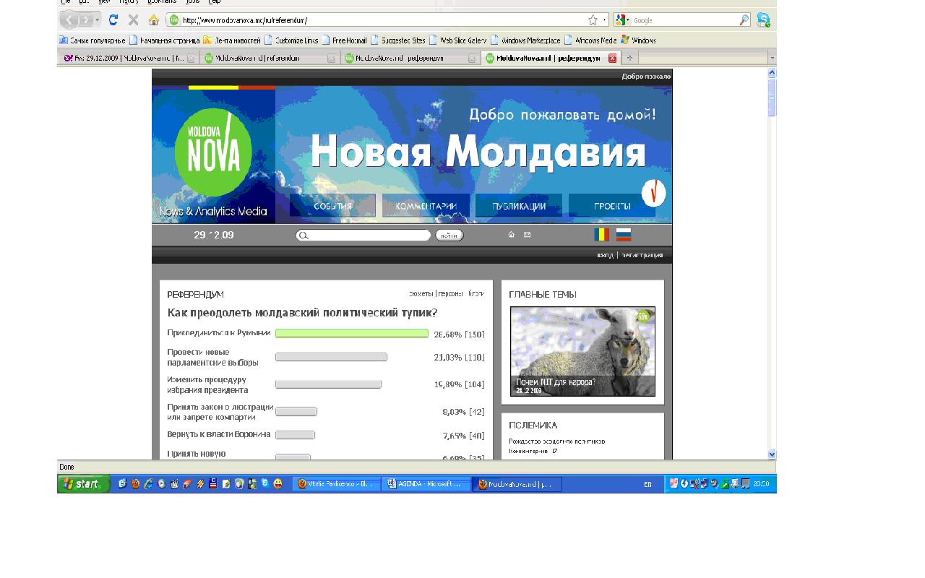Open the ПУБЛИКАЦИИ navigation tab

(518, 206)
